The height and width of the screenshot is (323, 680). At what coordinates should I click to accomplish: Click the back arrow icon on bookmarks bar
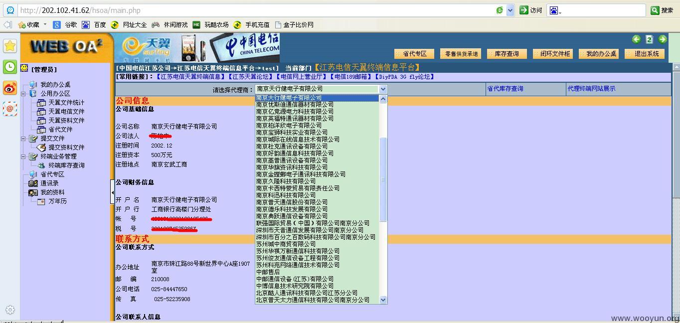click(7, 24)
